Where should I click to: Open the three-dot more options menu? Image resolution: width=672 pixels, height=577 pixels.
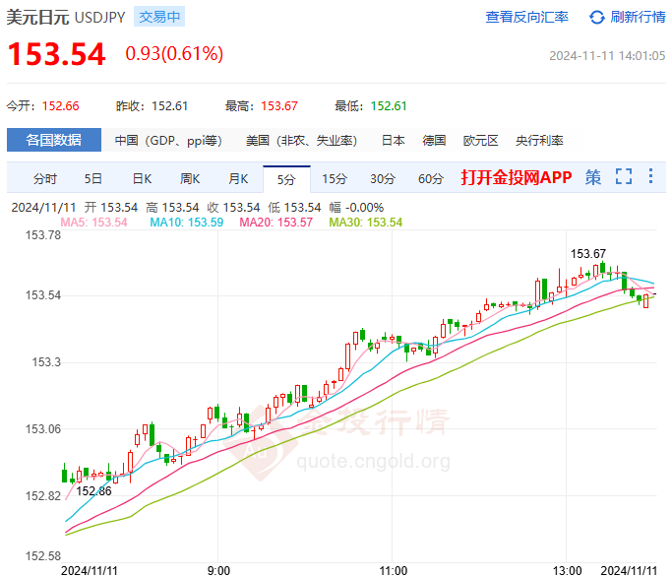click(x=650, y=176)
